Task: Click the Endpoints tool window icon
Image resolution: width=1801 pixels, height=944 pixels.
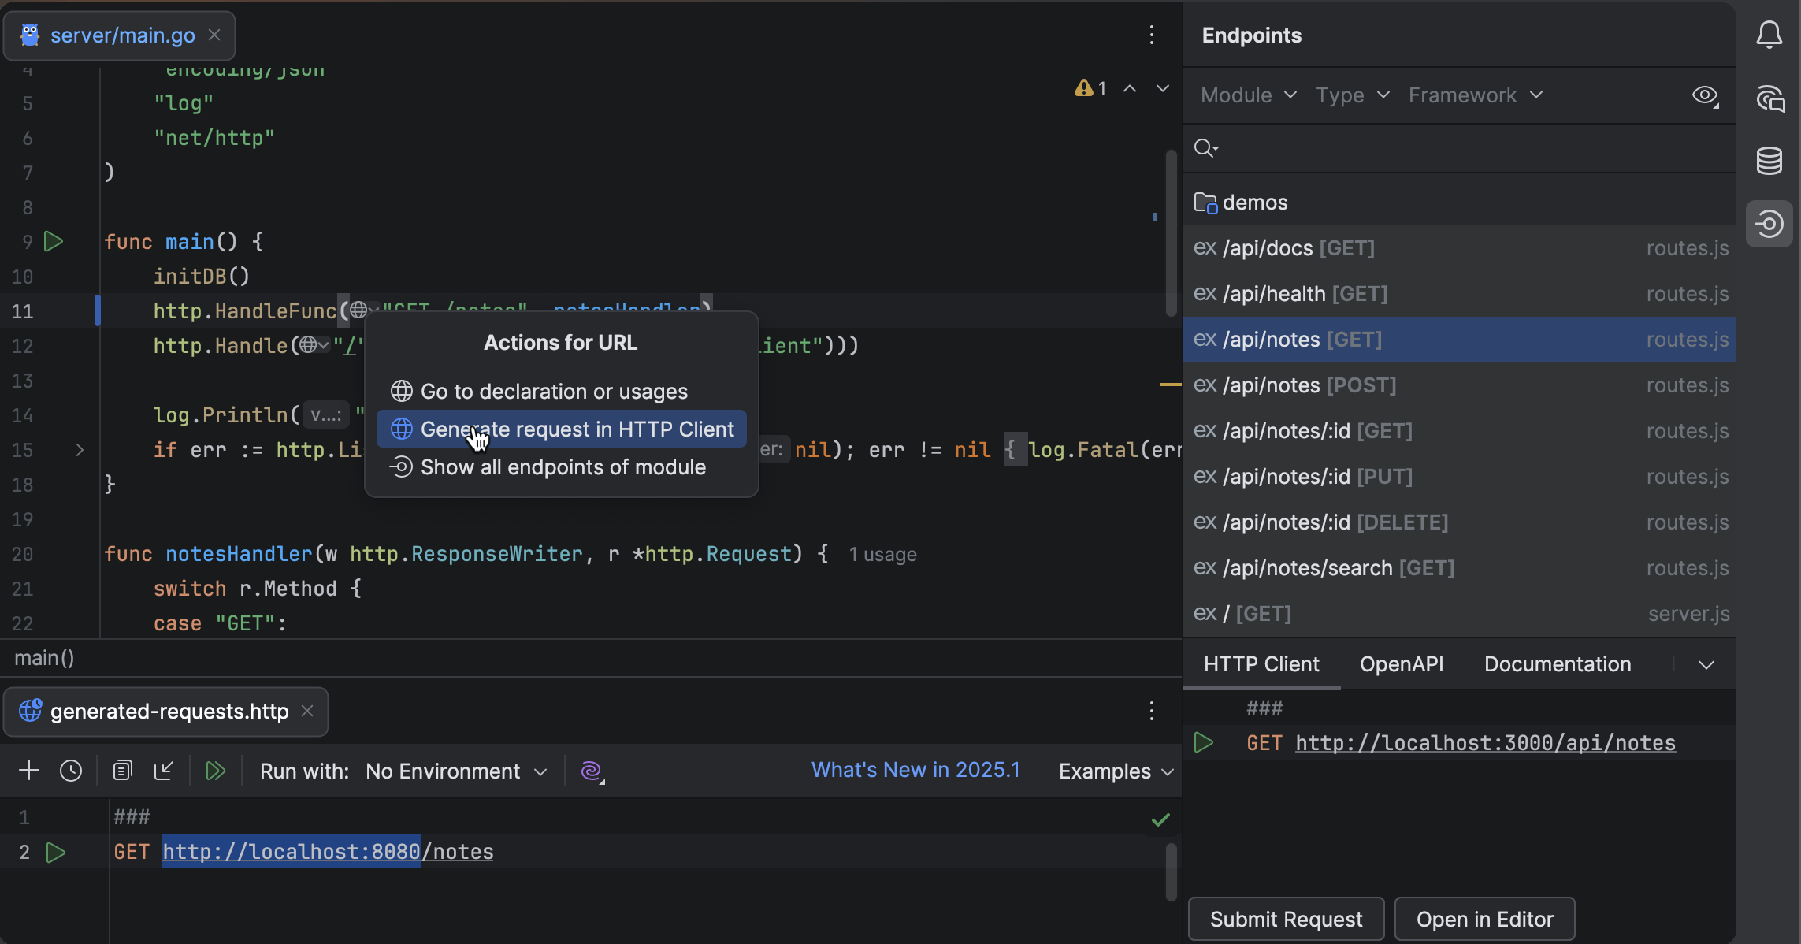Action: pyautogui.click(x=1769, y=224)
